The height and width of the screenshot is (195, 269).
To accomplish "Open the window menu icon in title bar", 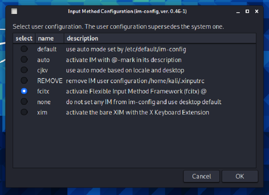I will pos(14,11).
